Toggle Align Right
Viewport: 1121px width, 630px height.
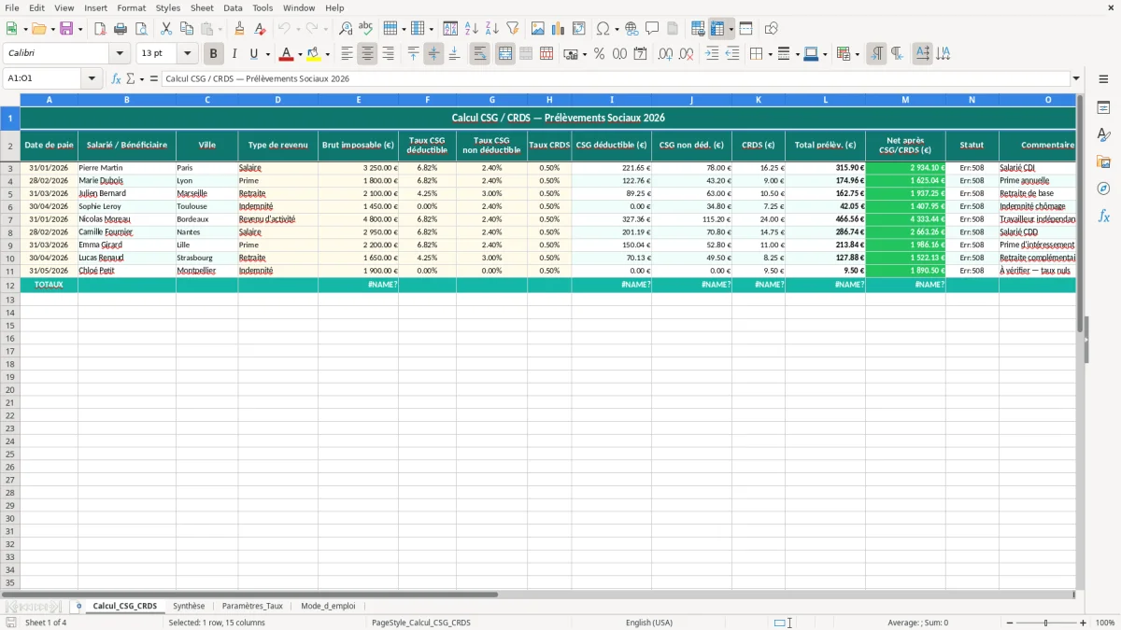click(388, 54)
